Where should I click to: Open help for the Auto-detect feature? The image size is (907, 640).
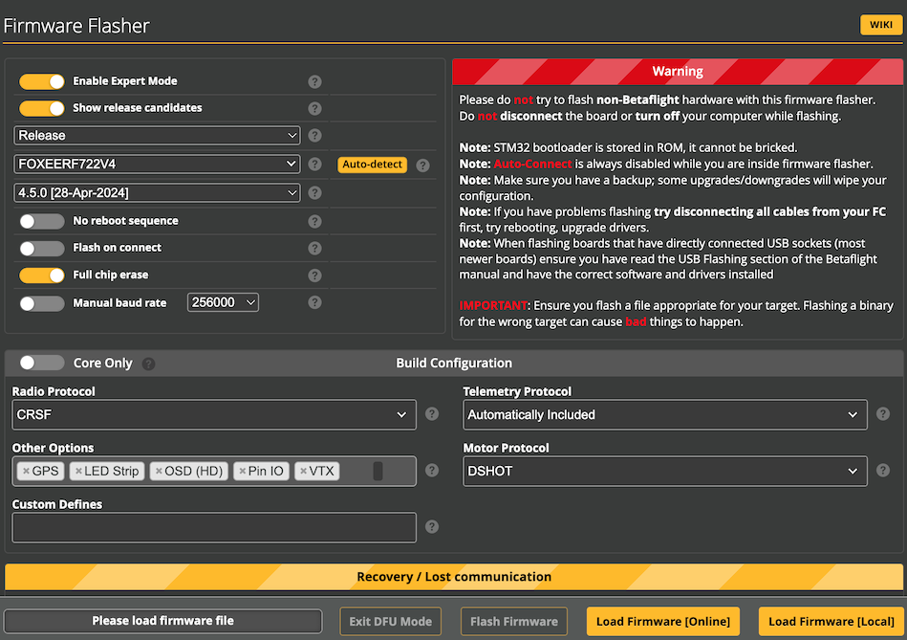421,165
